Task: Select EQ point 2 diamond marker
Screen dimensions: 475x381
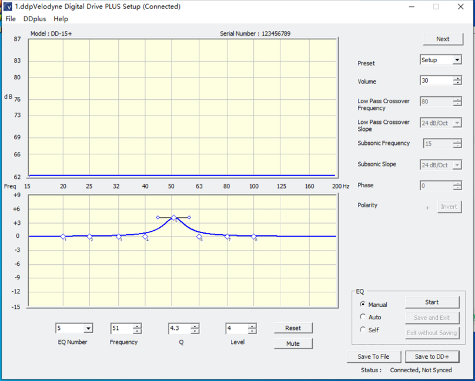Action: click(89, 237)
